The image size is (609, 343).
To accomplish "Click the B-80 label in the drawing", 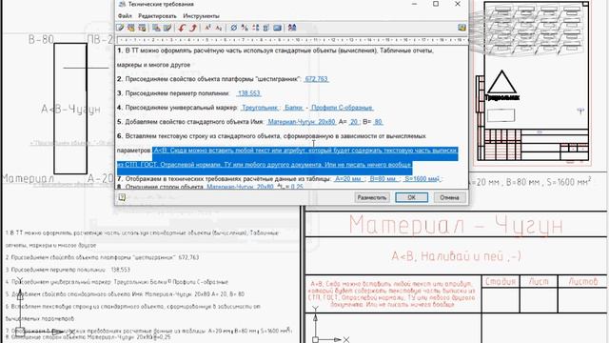I will click(41, 39).
